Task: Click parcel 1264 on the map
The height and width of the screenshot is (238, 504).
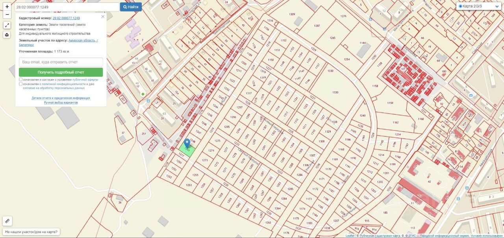Action: tap(278, 208)
